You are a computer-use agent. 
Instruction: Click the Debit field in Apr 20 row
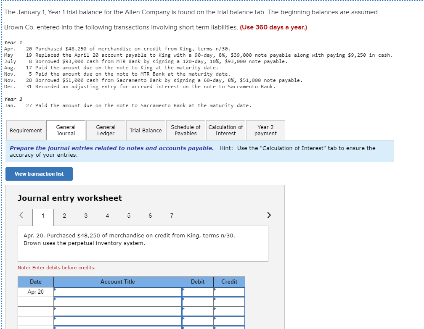[x=198, y=292]
